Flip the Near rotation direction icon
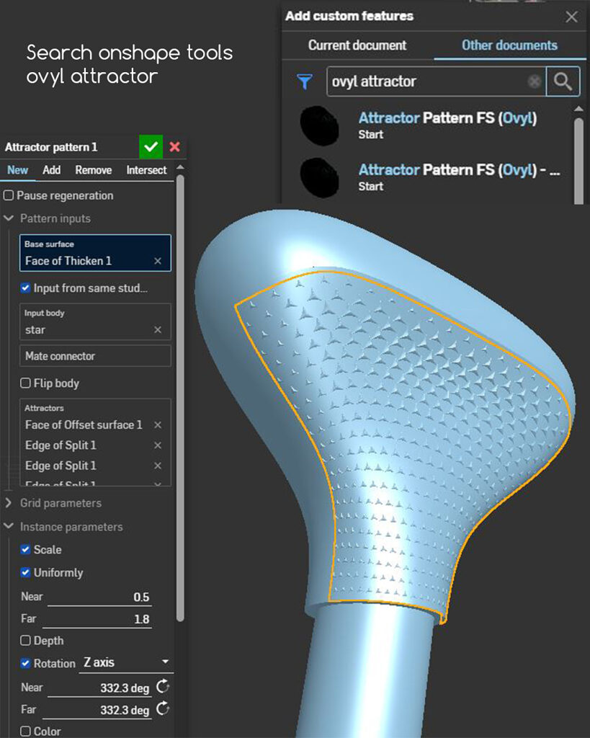The image size is (590, 738). coord(163,688)
